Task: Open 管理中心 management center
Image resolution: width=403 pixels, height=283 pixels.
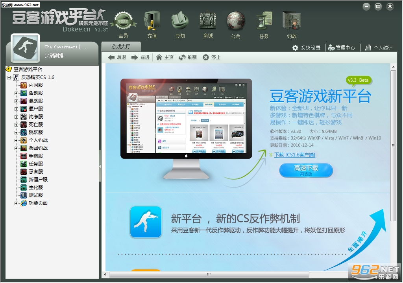Action: [342, 48]
